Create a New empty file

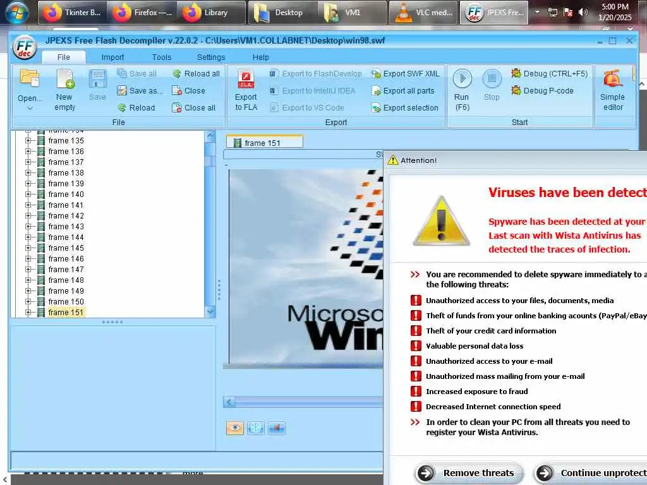point(65,90)
